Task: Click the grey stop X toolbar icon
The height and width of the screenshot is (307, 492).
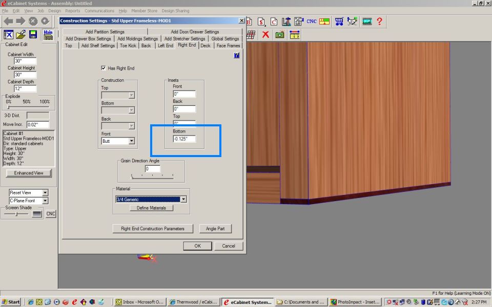Action: pos(33,21)
